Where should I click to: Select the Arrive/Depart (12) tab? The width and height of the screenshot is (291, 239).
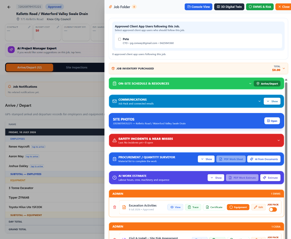[x=30, y=68]
